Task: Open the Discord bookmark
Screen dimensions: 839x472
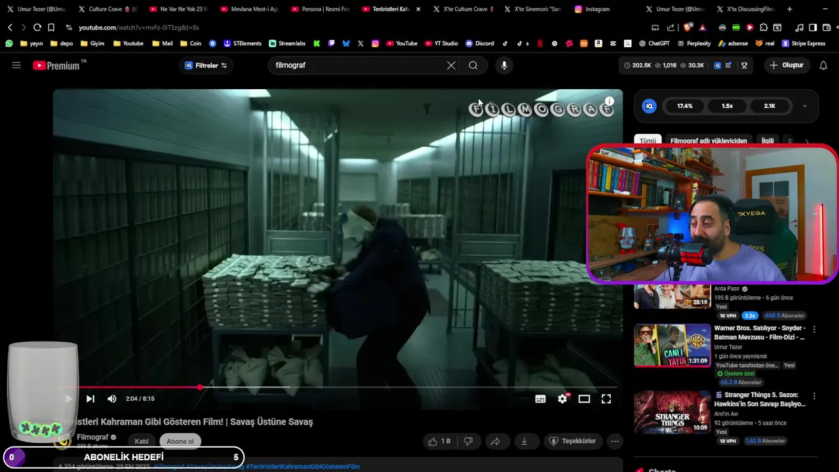Action: pyautogui.click(x=480, y=43)
